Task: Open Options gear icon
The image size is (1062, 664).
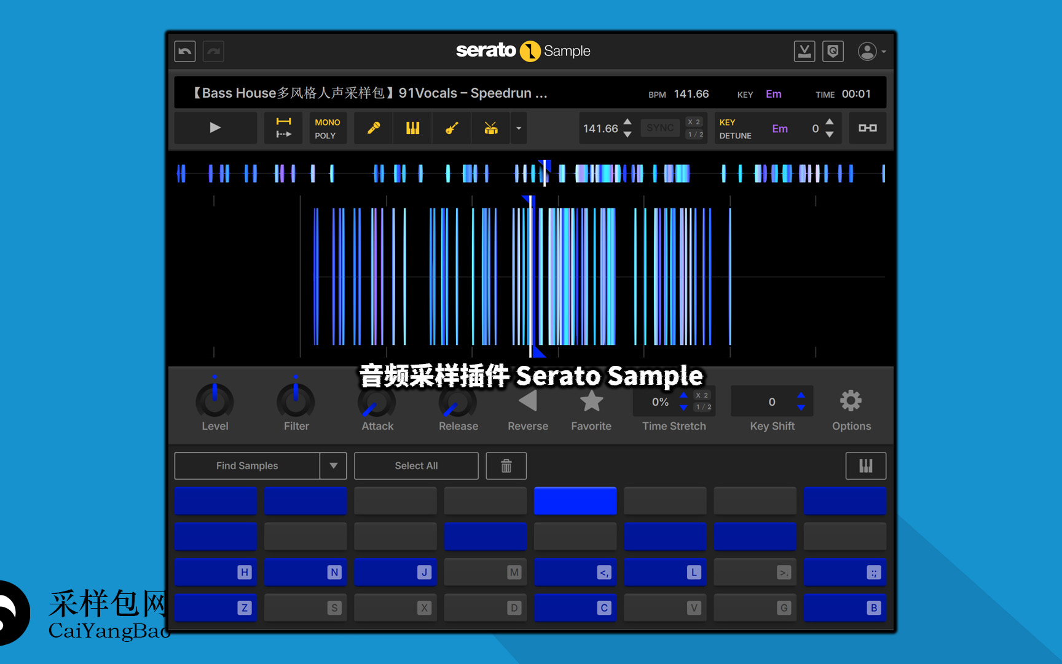Action: tap(851, 401)
